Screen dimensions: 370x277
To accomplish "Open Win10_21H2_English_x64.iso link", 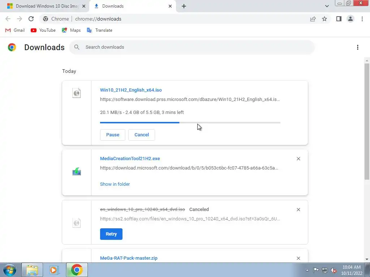I will point(131,90).
